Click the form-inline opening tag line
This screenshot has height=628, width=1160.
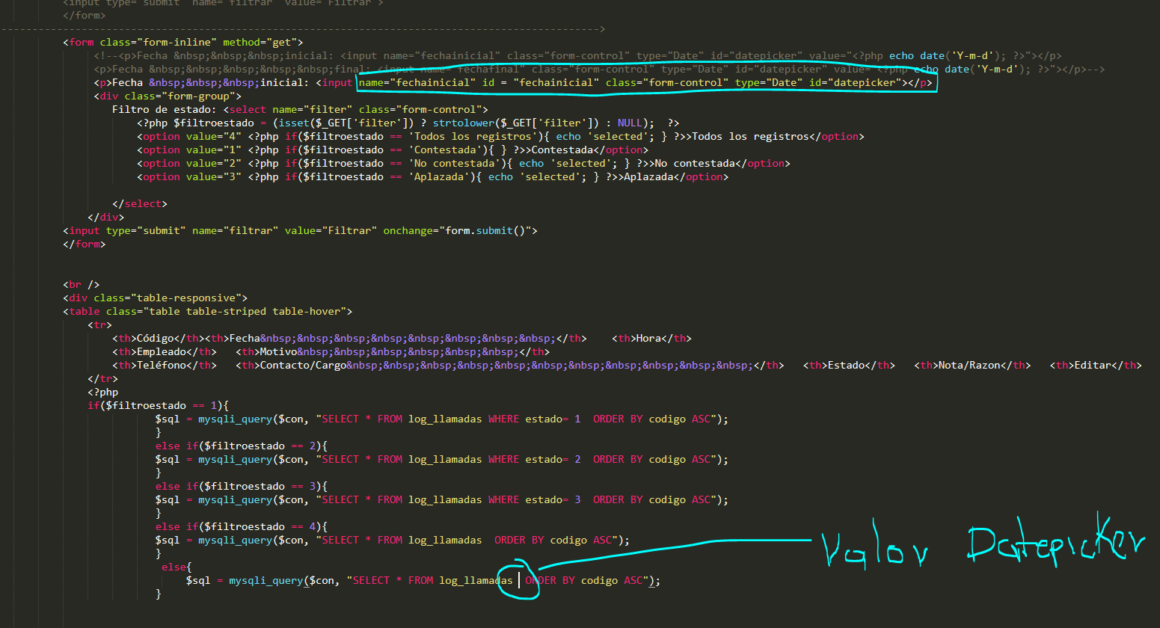click(x=182, y=42)
